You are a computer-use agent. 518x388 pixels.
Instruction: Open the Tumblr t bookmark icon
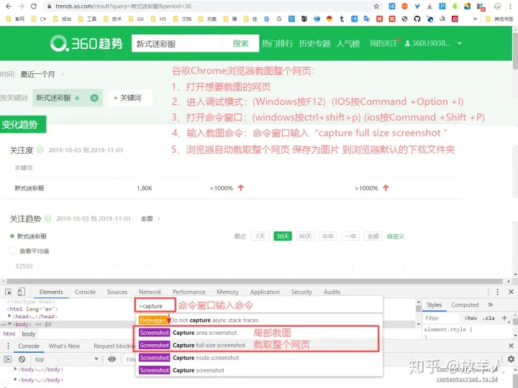click(342, 19)
